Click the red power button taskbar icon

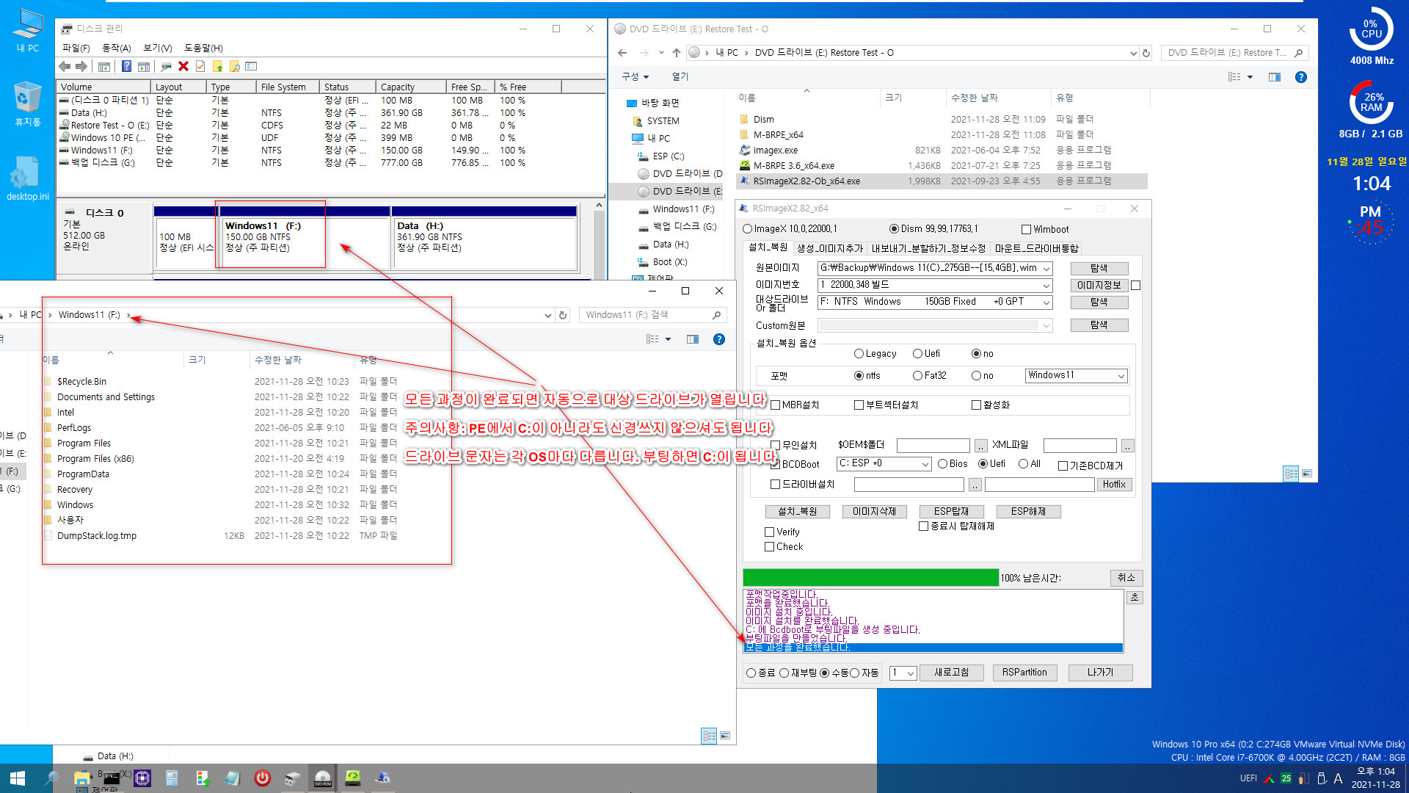(262, 778)
